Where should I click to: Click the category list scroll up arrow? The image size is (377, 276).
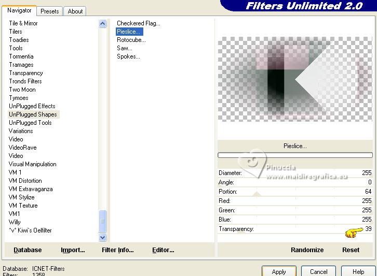tap(103, 23)
